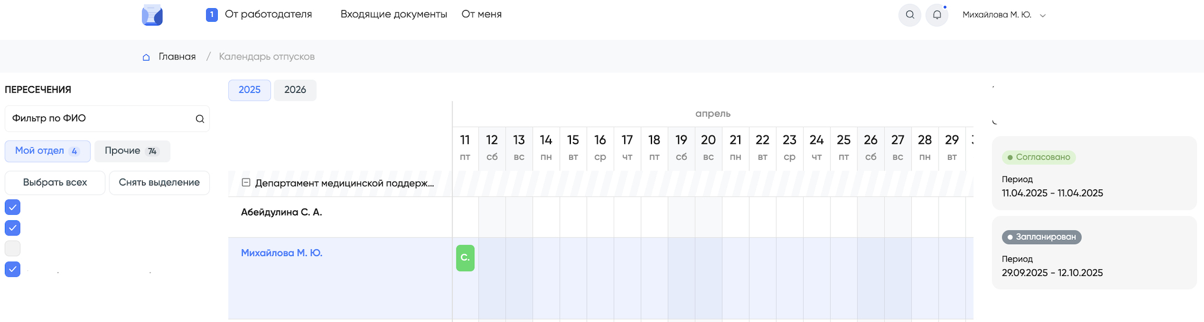Screen dimensions: 1204x322
Task: Click the app logo icon
Action: pos(152,15)
